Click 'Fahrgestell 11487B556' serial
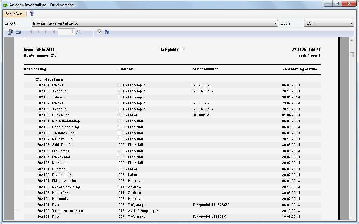The image size is (359, 224). [x=211, y=205]
